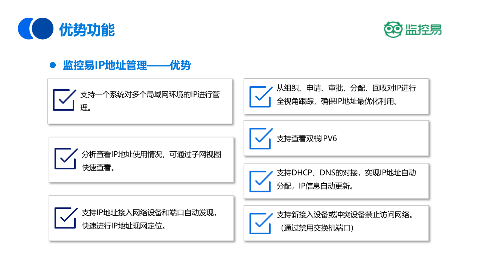The width and height of the screenshot is (477, 268).
Task: Click the bullet dot before 监控易IP地址管理
Action: pyautogui.click(x=52, y=65)
